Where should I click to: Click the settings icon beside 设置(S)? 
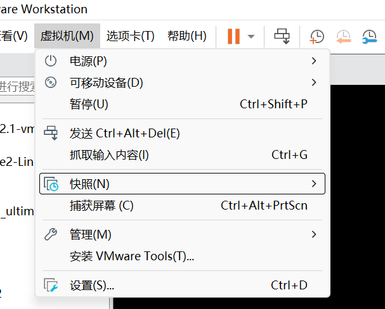(x=51, y=285)
